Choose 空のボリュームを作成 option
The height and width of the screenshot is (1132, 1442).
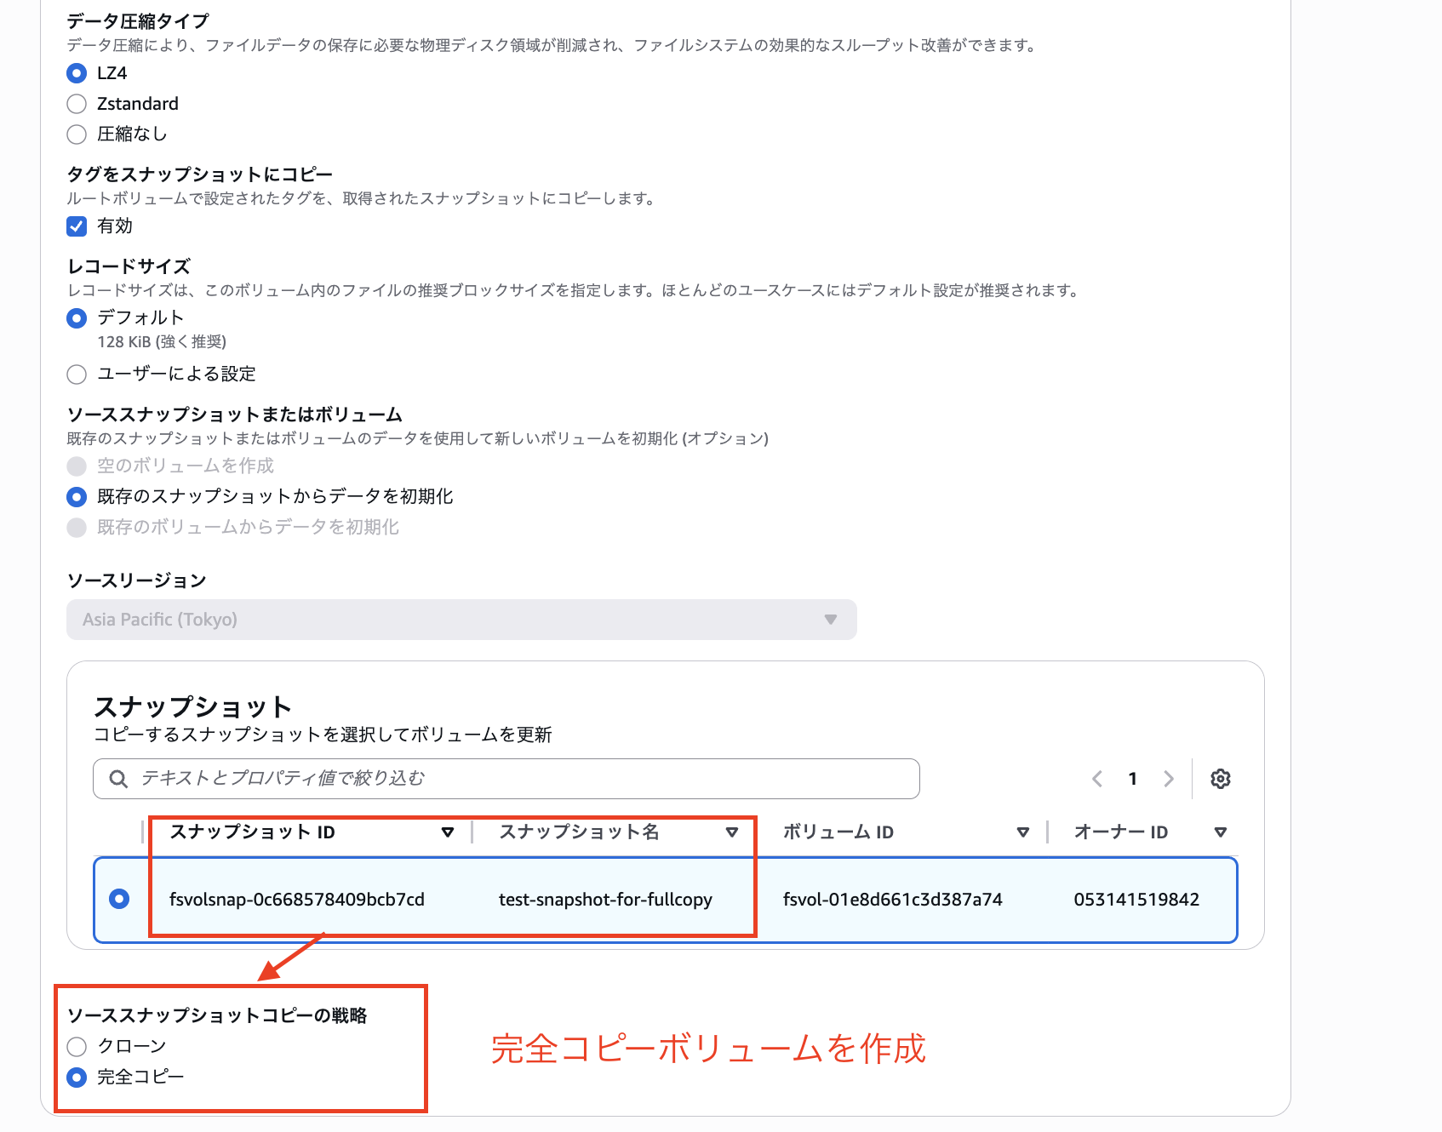(x=77, y=466)
